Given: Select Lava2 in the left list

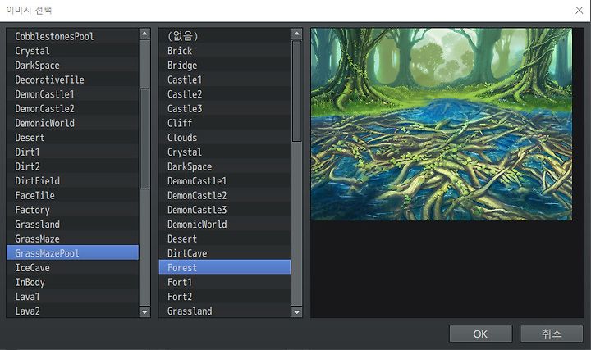Looking at the screenshot, I should click(72, 311).
